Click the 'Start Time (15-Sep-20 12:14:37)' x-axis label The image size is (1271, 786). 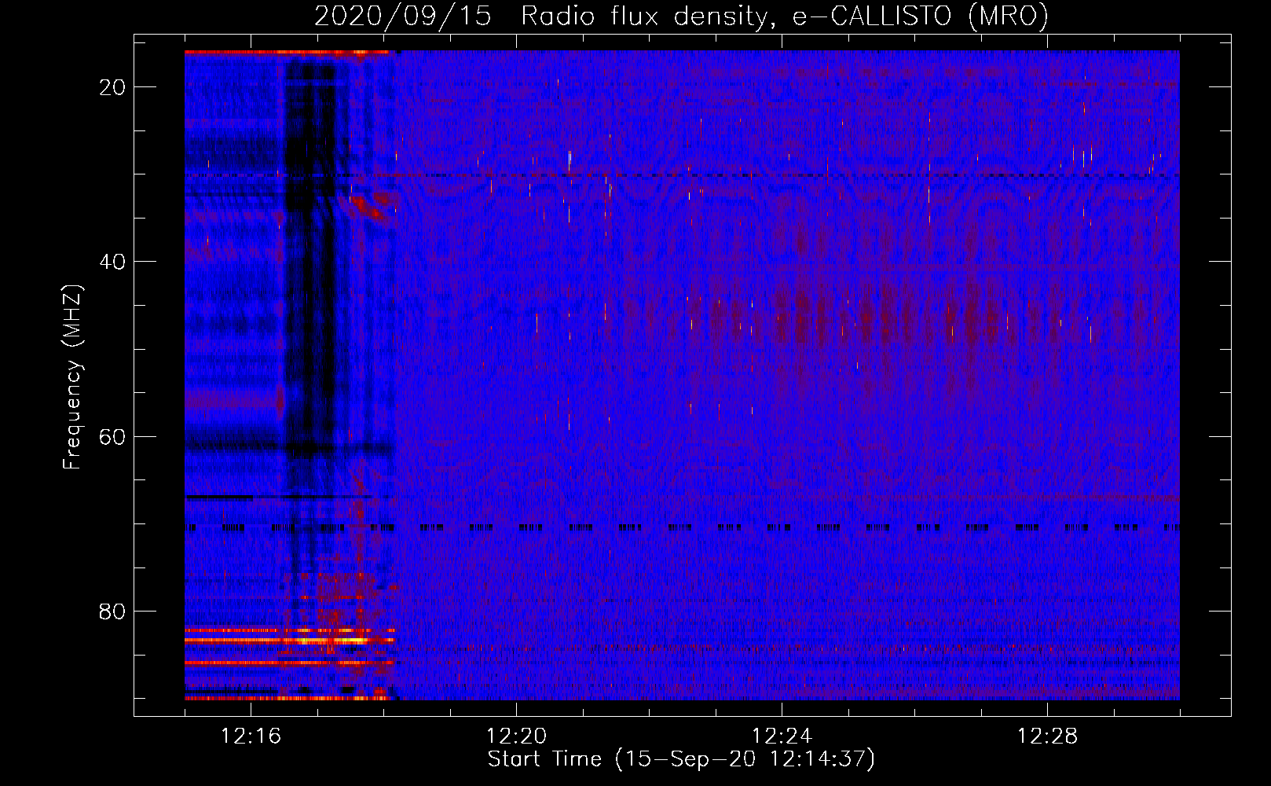(681, 759)
